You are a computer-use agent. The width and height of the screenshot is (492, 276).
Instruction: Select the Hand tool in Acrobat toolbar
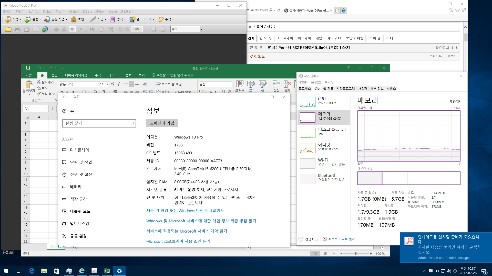click(x=101, y=29)
